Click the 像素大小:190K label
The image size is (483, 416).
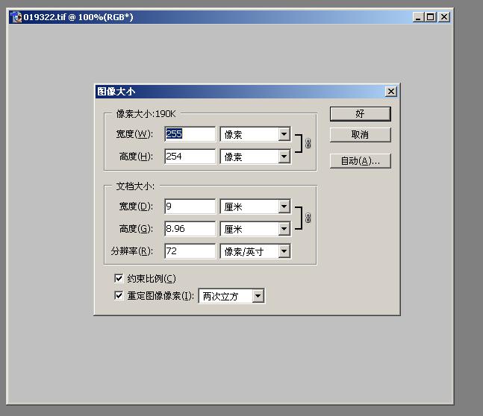coord(146,114)
